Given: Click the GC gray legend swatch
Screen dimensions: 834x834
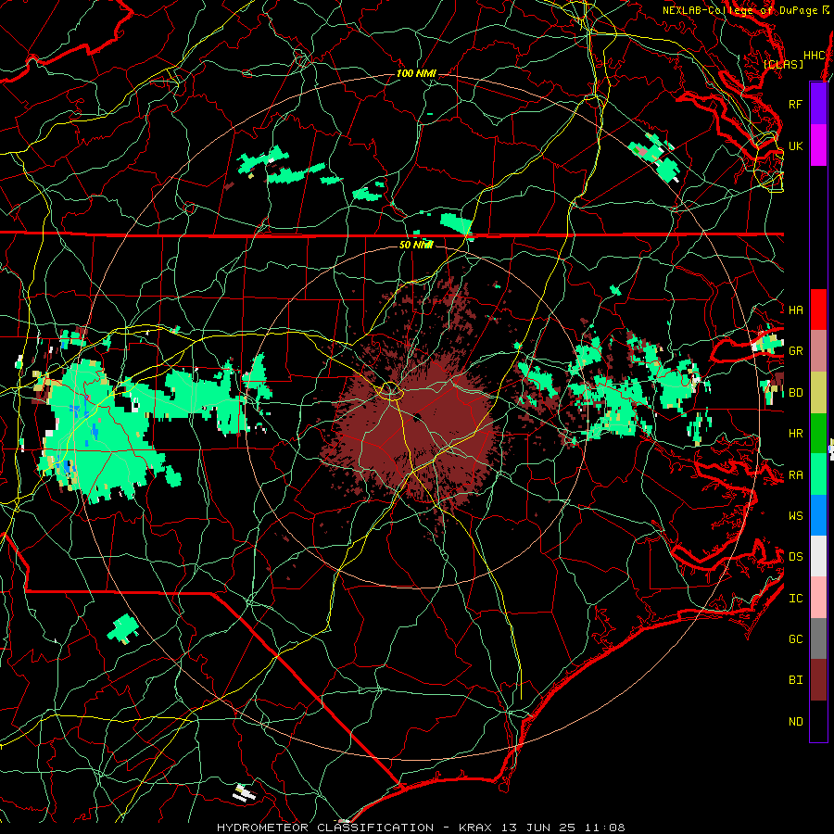Looking at the screenshot, I should click(818, 638).
